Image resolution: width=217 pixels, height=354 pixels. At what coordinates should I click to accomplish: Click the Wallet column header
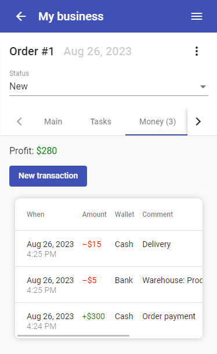tap(124, 214)
